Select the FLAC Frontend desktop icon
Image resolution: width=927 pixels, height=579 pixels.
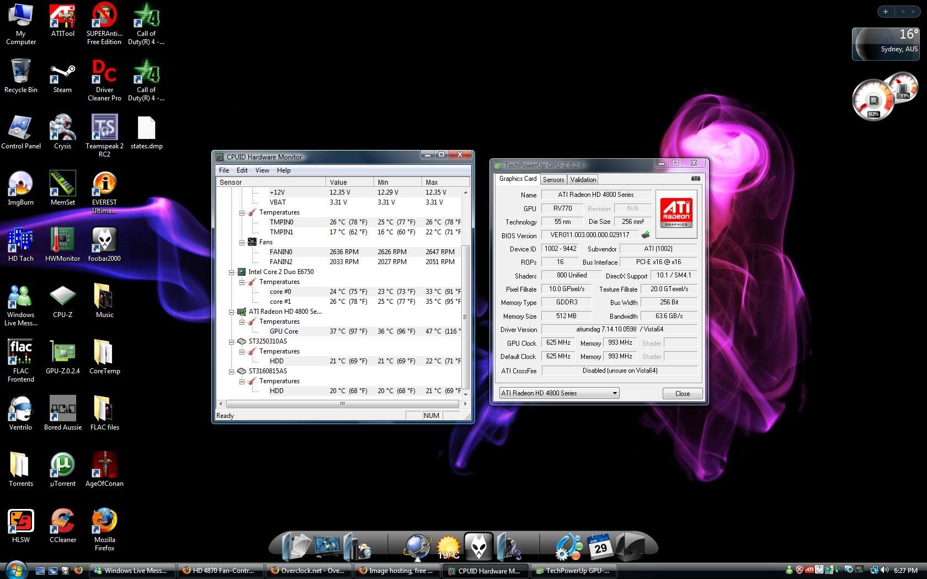[20, 361]
